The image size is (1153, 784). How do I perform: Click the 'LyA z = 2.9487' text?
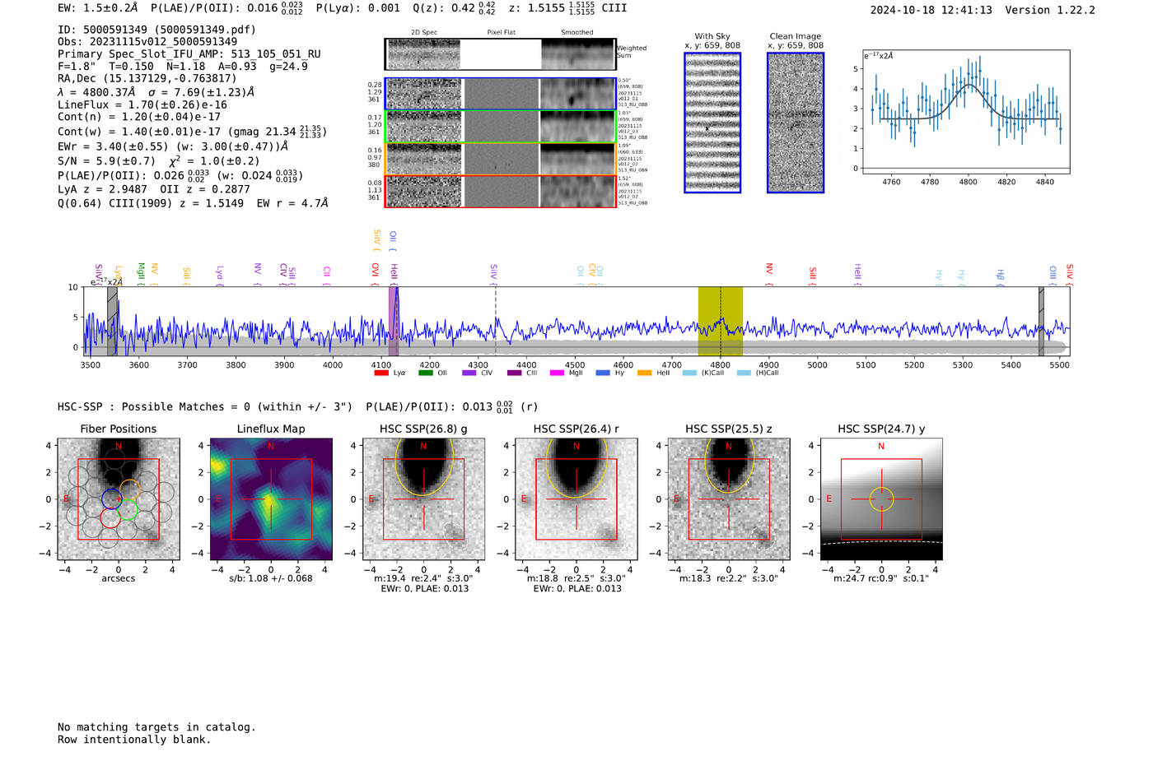pyautogui.click(x=102, y=189)
